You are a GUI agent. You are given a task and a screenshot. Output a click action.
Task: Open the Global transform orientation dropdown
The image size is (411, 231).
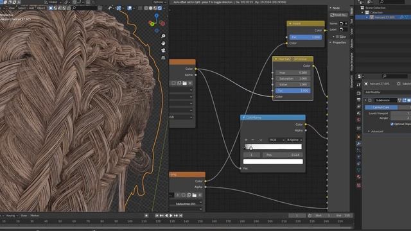tap(54, 2)
